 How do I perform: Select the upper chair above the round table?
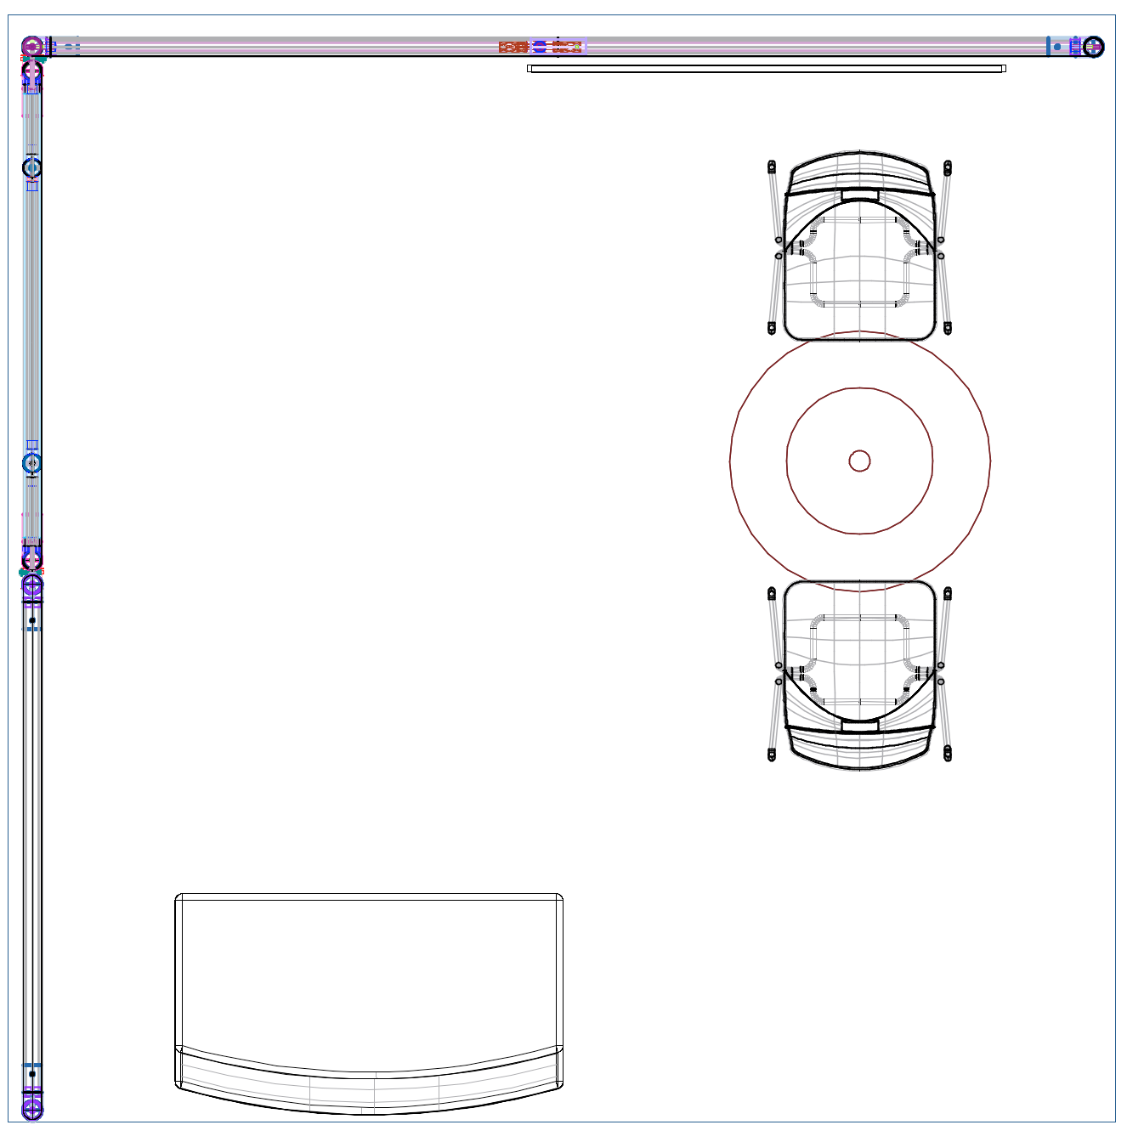859,255
